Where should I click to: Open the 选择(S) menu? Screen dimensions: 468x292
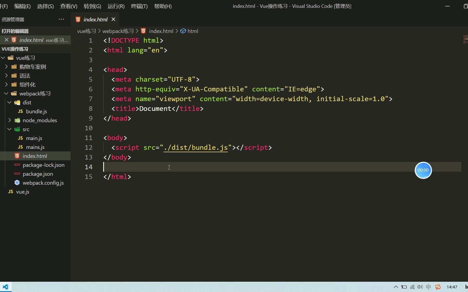pos(45,6)
